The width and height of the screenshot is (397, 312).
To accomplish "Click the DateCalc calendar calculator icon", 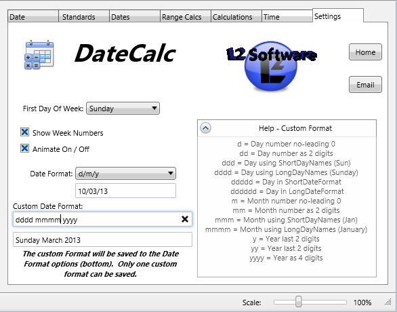I will [x=39, y=55].
